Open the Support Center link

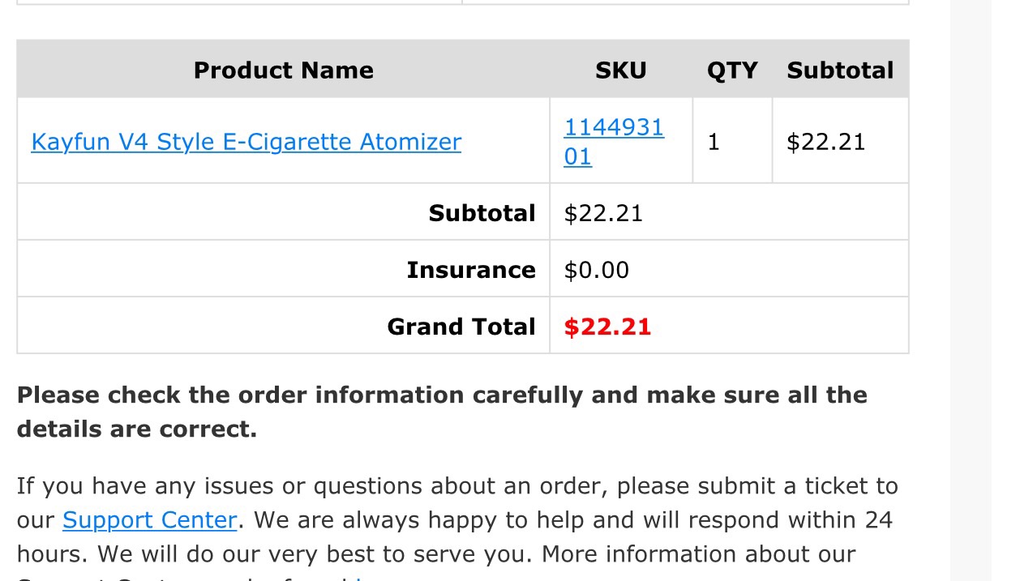[x=149, y=519]
